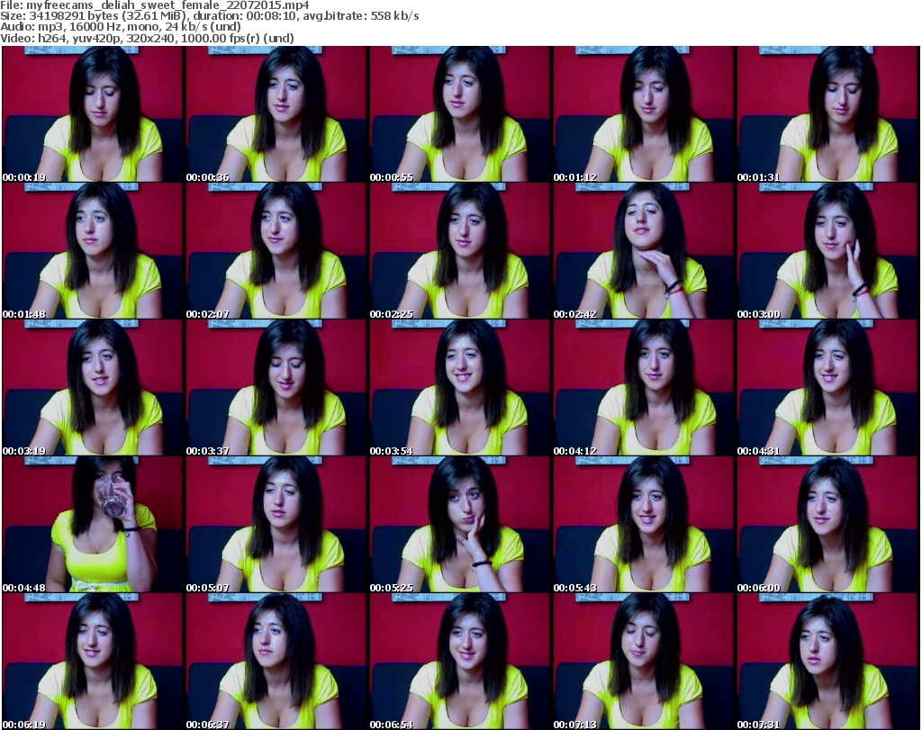
Task: Click the 'avg.bitrate: 558 kb/s' text
Action: (x=361, y=16)
